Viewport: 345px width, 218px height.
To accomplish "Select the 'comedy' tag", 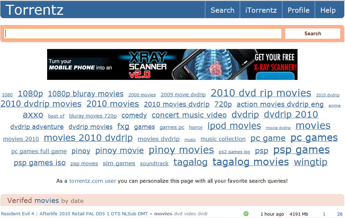I will click(134, 116).
